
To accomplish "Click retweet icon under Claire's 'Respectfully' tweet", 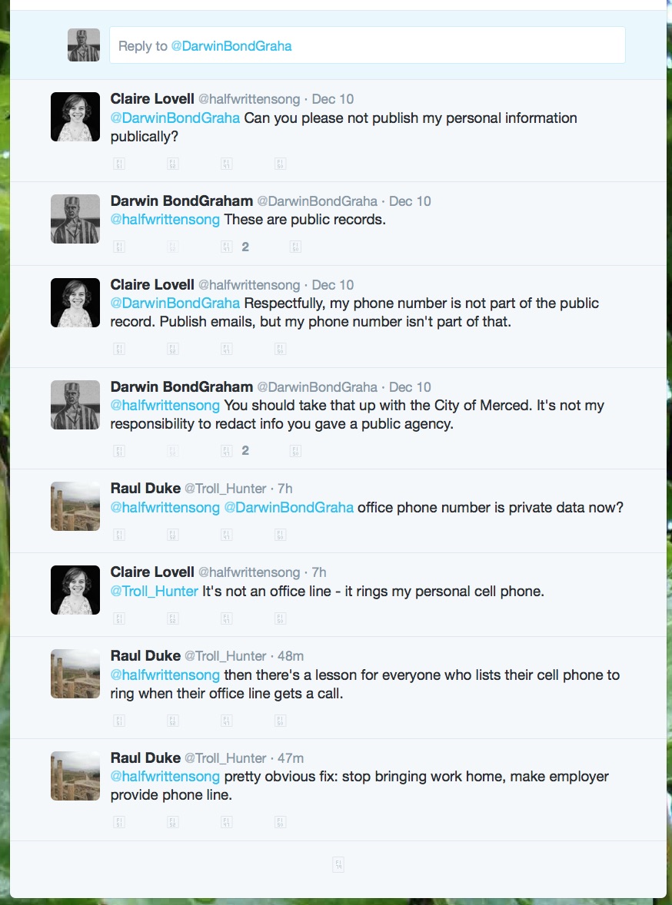I will click(173, 349).
